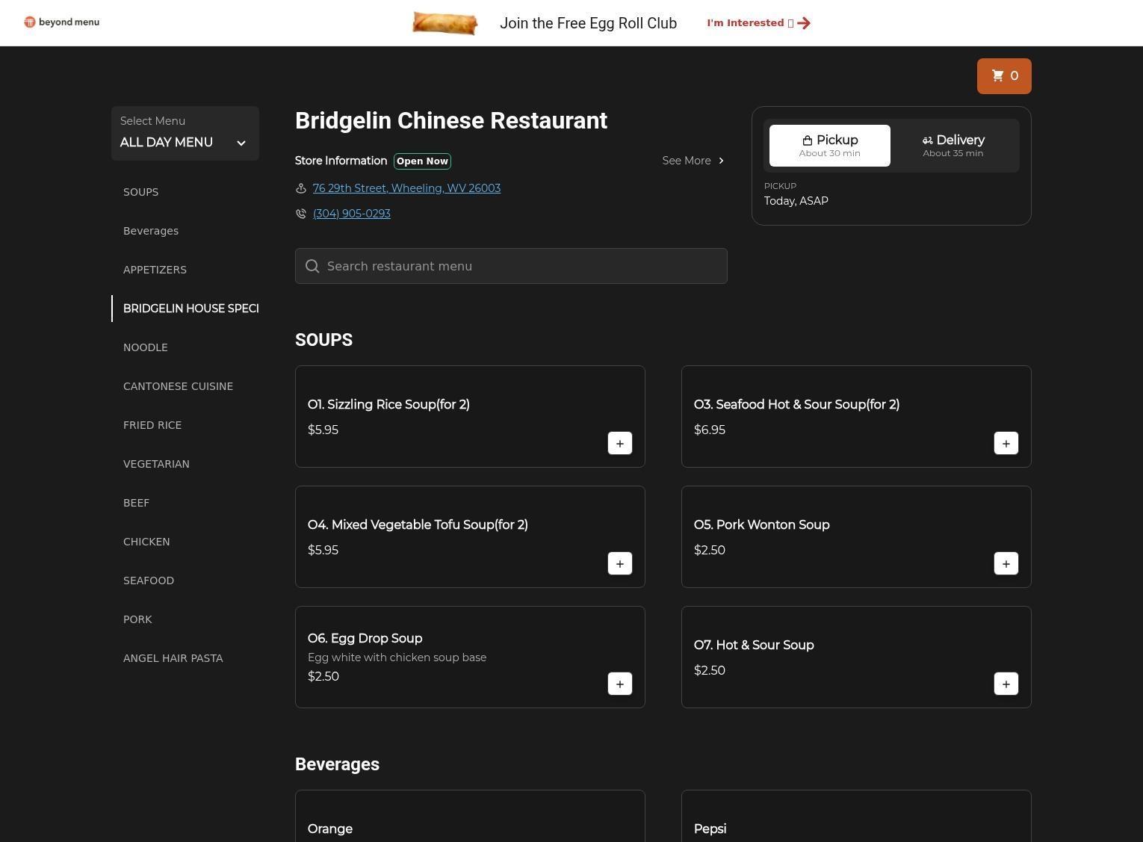1143x842 pixels.
Task: Call the restaurant phone number link
Action: [351, 214]
